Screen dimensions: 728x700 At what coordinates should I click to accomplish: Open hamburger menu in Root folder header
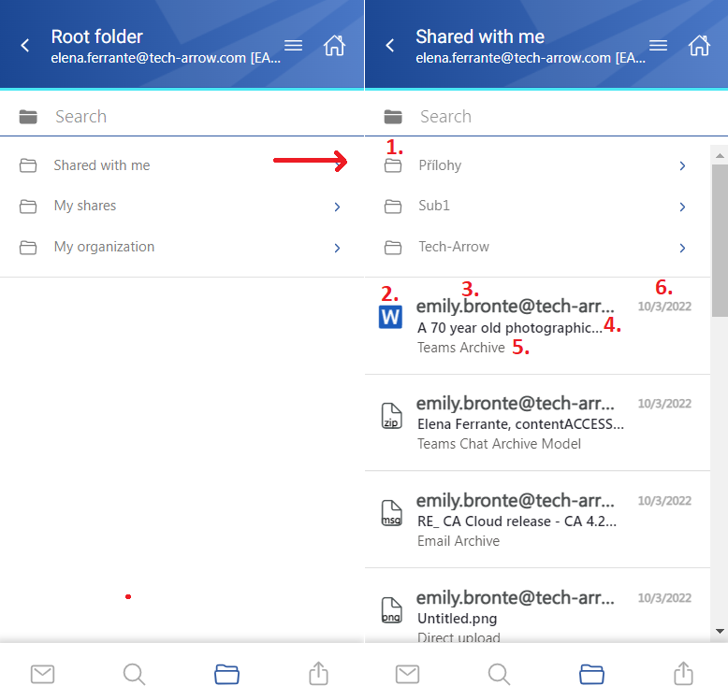tap(294, 46)
